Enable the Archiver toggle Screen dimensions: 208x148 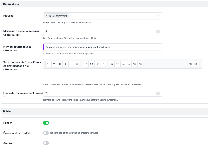coord(46,143)
